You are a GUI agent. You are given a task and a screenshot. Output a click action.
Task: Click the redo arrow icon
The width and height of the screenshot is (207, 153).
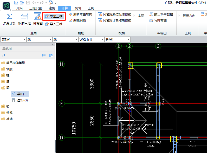[42, 3]
